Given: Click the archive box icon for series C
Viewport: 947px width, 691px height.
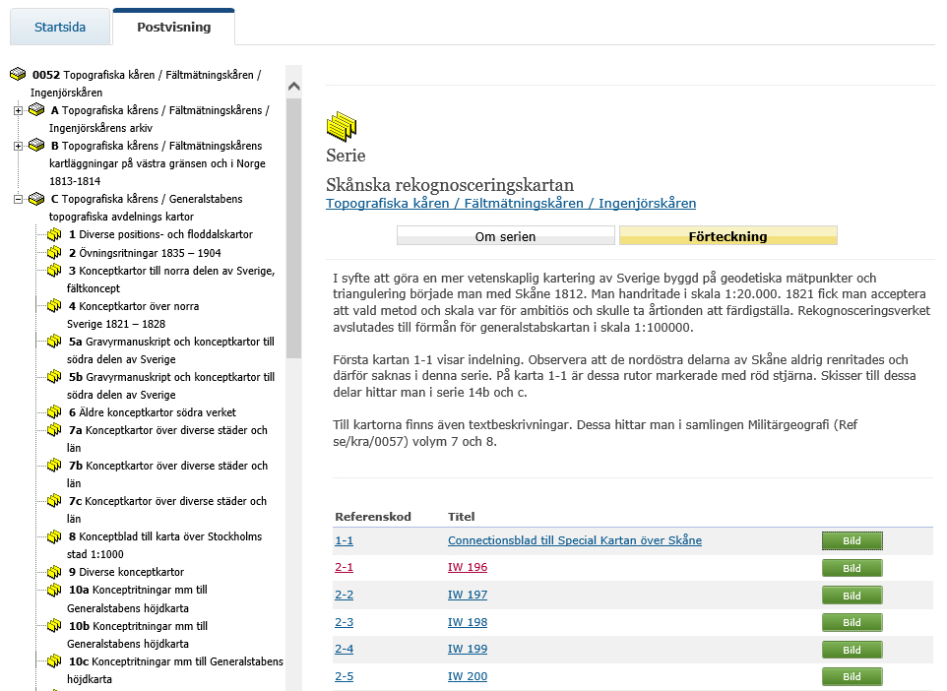Looking at the screenshot, I should 36,199.
